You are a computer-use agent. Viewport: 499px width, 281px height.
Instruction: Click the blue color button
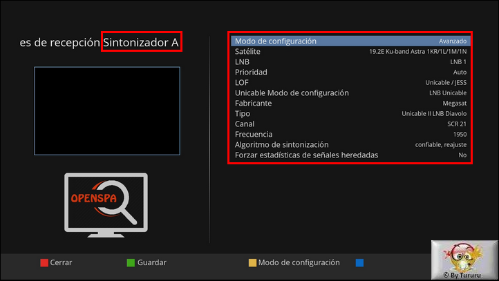[359, 262]
